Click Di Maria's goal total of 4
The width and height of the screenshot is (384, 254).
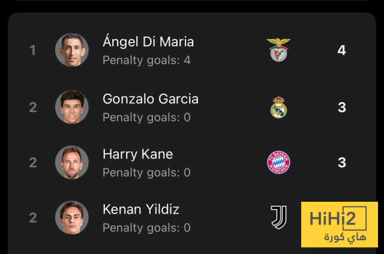[341, 50]
